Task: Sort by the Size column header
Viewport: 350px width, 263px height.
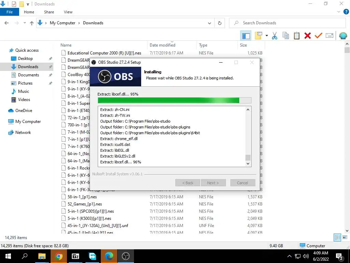Action: tap(251, 45)
